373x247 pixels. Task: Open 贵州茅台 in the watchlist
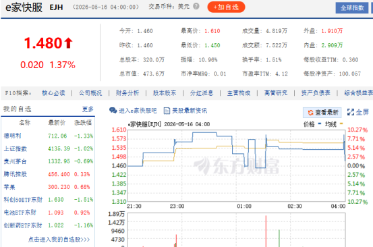16,161
